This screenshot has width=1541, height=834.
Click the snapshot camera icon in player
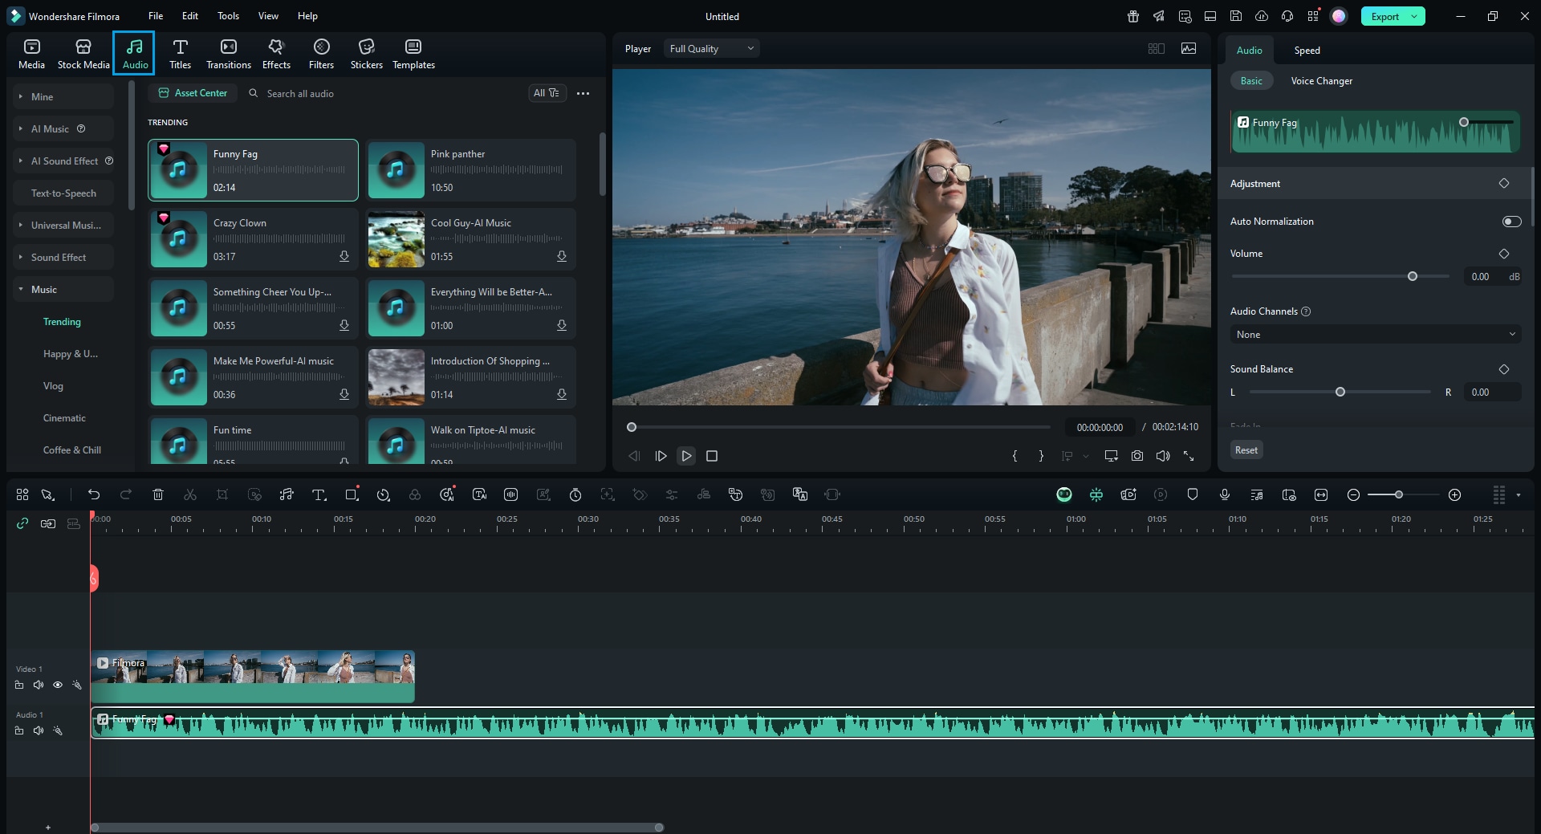1137,456
